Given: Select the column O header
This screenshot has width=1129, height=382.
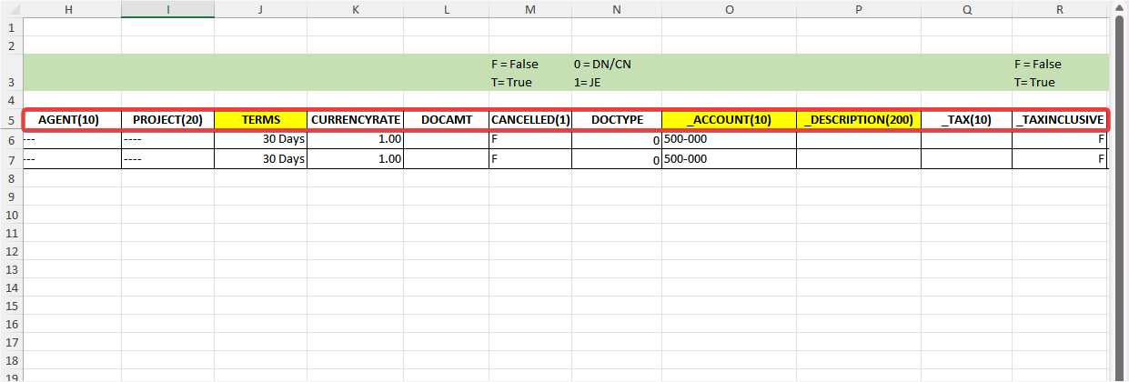Looking at the screenshot, I should pos(729,8).
